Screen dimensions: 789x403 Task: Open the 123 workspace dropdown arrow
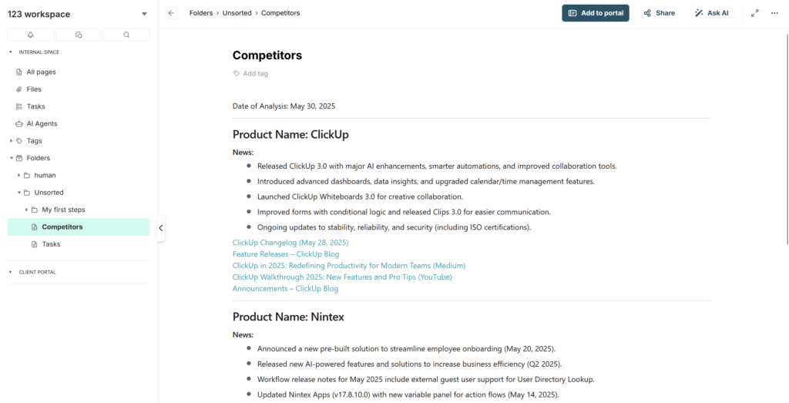pyautogui.click(x=144, y=14)
